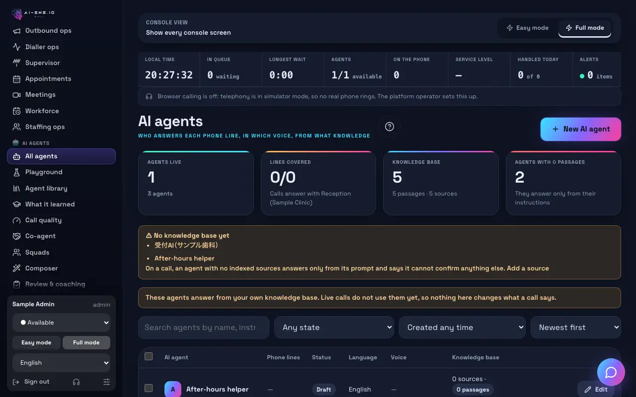This screenshot has height=397, width=636.
Task: Go to All agents menu item
Action: click(61, 156)
